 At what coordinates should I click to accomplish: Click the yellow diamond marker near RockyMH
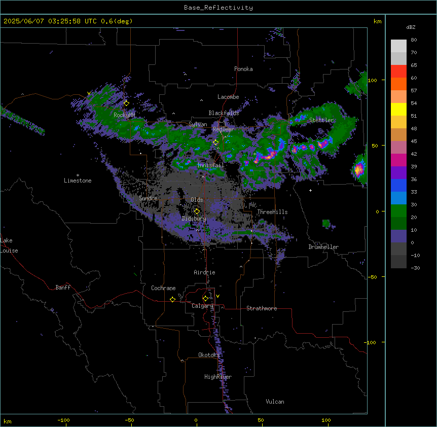tap(126, 103)
